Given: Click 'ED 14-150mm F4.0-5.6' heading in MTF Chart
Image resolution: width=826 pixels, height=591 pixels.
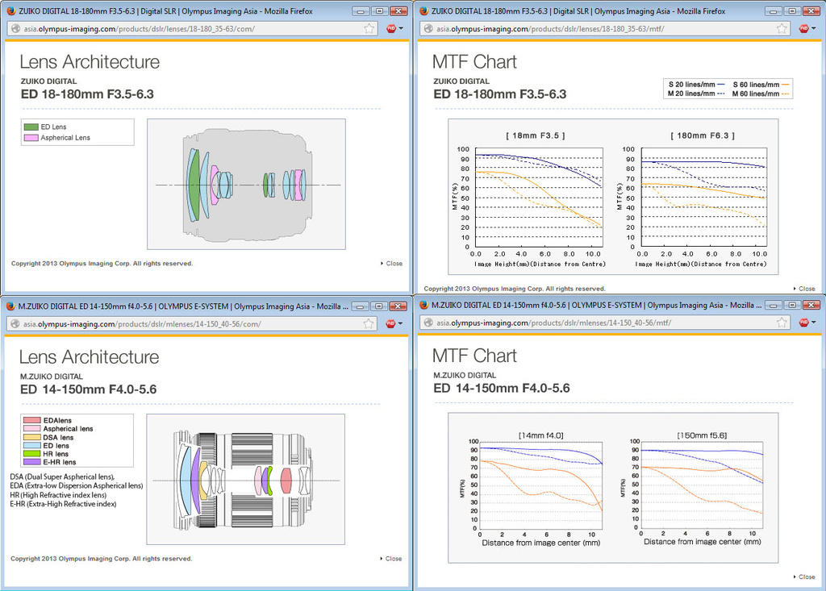Looking at the screenshot, I should pos(502,388).
